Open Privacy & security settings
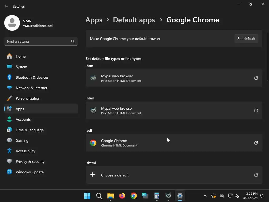This screenshot has height=202, width=269. [41, 161]
